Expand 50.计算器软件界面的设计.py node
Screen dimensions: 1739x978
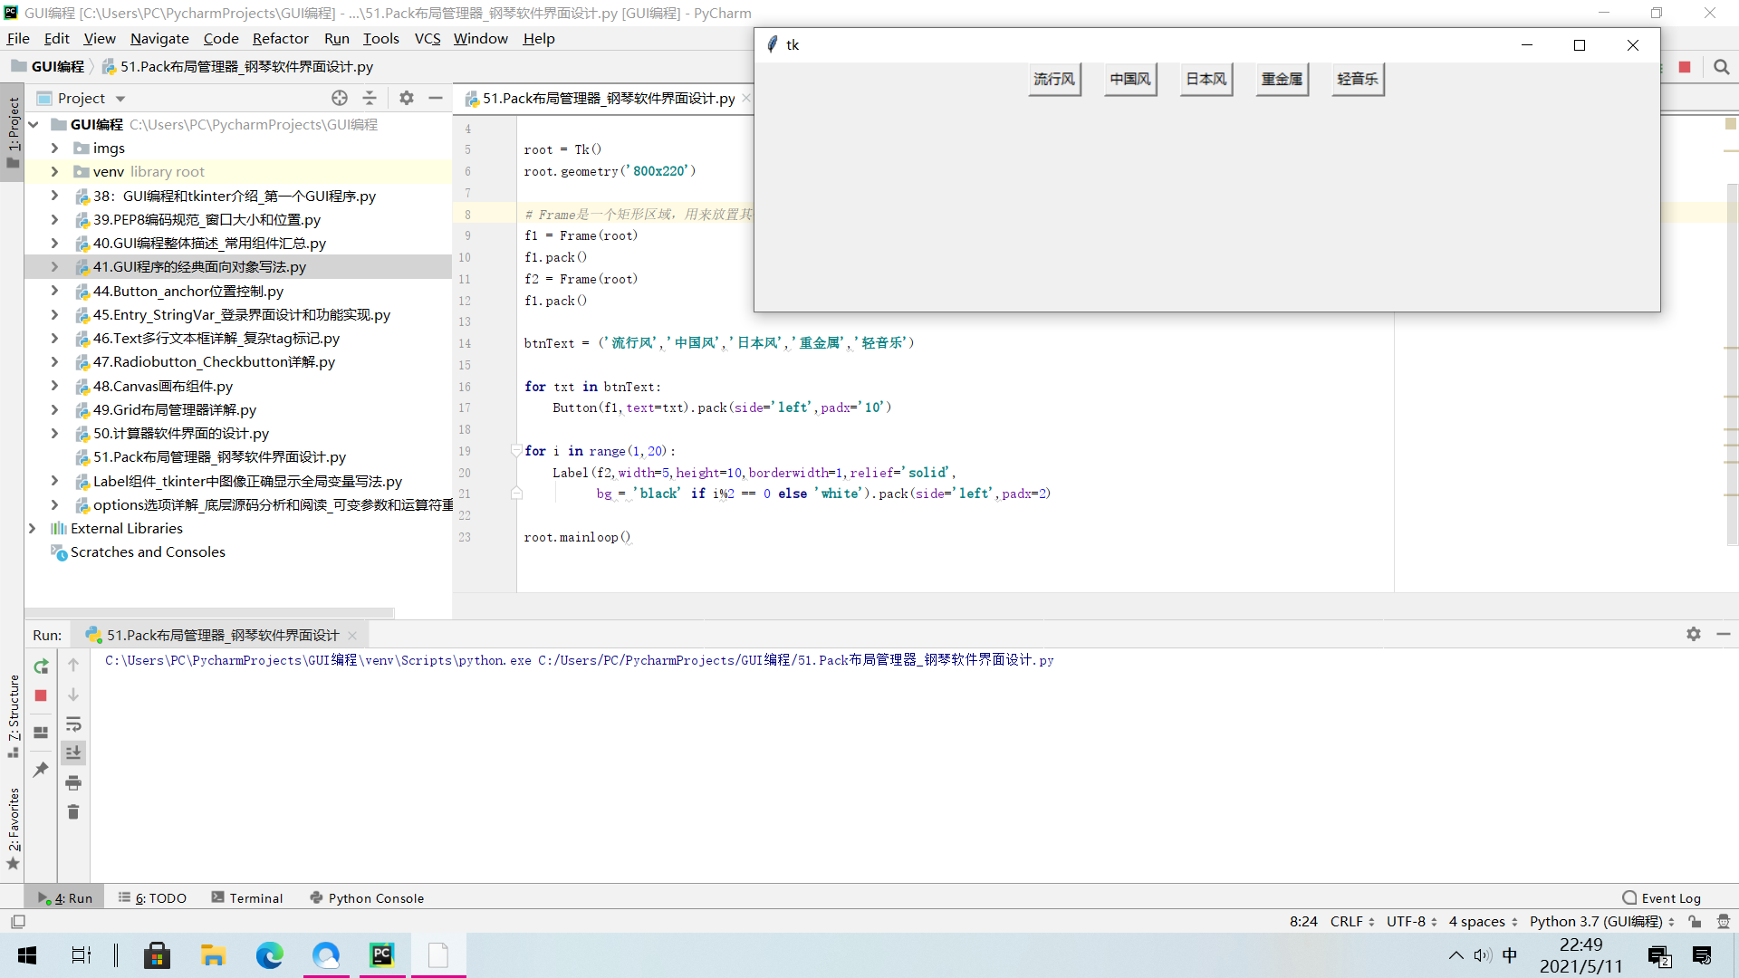[54, 433]
